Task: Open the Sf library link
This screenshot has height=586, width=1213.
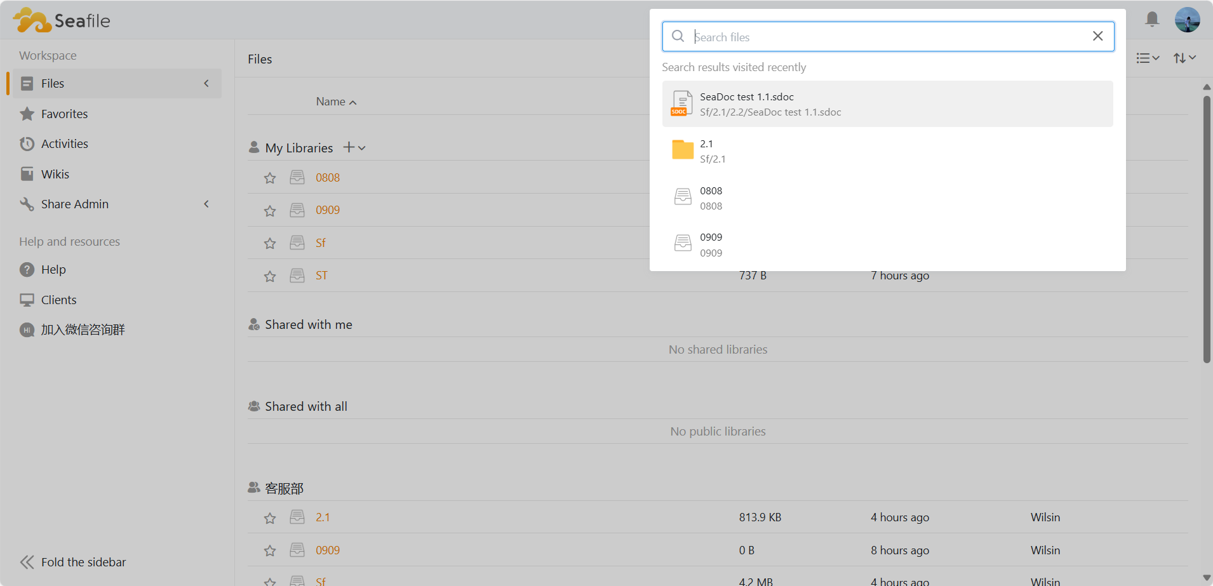Action: pos(321,243)
